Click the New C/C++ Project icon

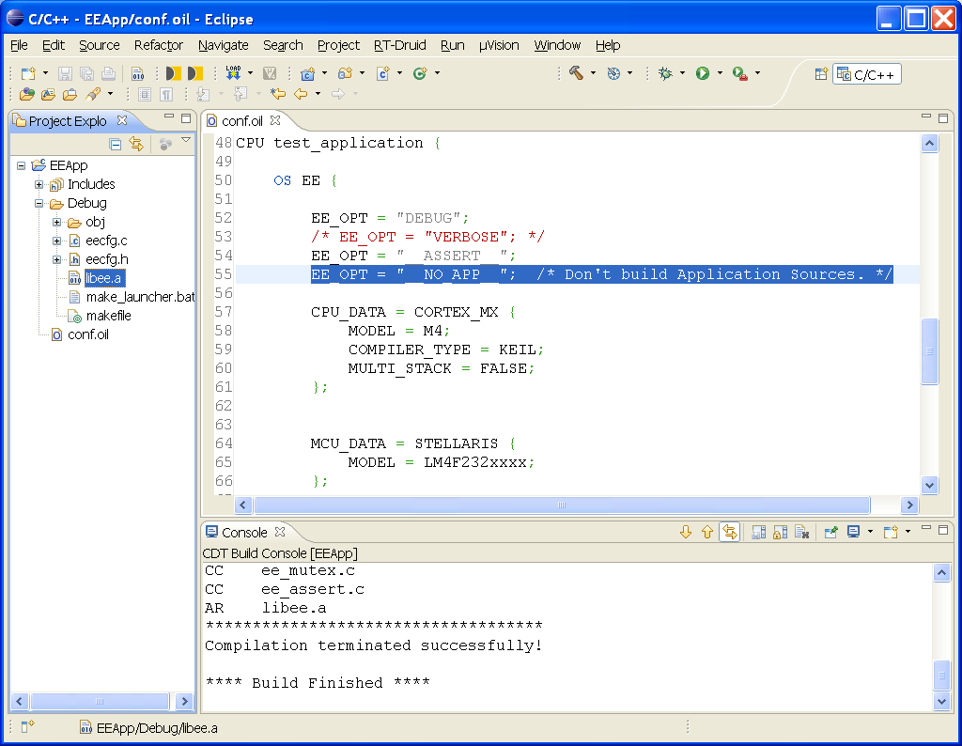(x=307, y=73)
